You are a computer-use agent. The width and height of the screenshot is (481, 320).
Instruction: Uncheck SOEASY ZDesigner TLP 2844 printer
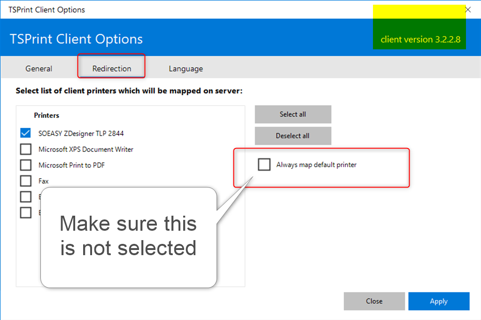(25, 133)
